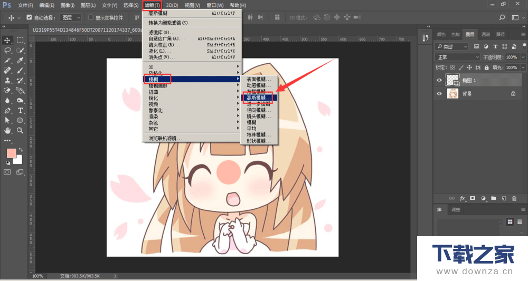Toggle lock all padlock
Screen dimensions: 528x281
(487, 67)
